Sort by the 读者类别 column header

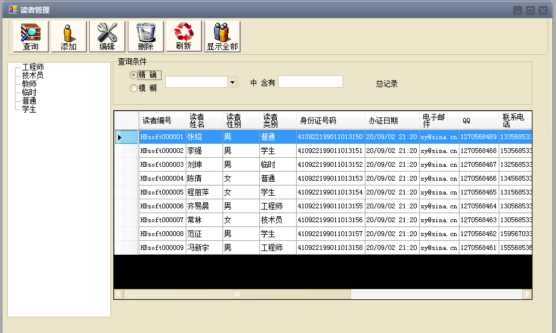[278, 120]
